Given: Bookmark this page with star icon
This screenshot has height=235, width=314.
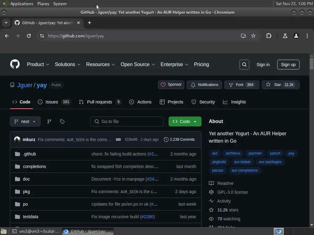Looking at the screenshot, I should [x=253, y=36].
